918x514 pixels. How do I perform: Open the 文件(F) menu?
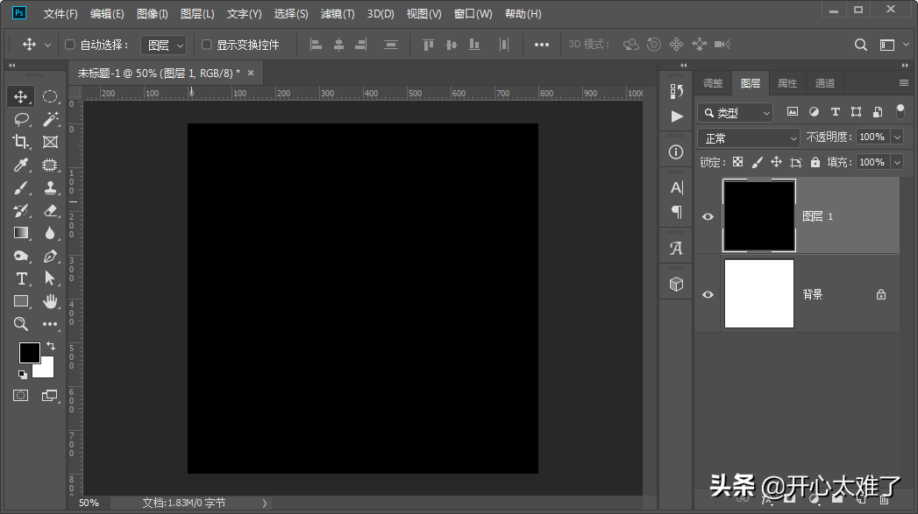60,13
